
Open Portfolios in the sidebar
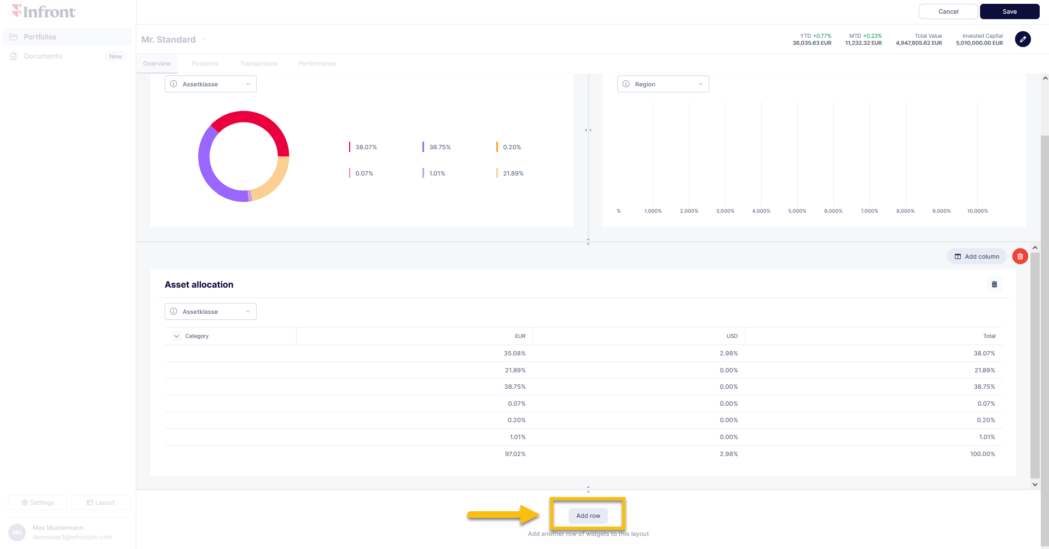click(x=40, y=37)
